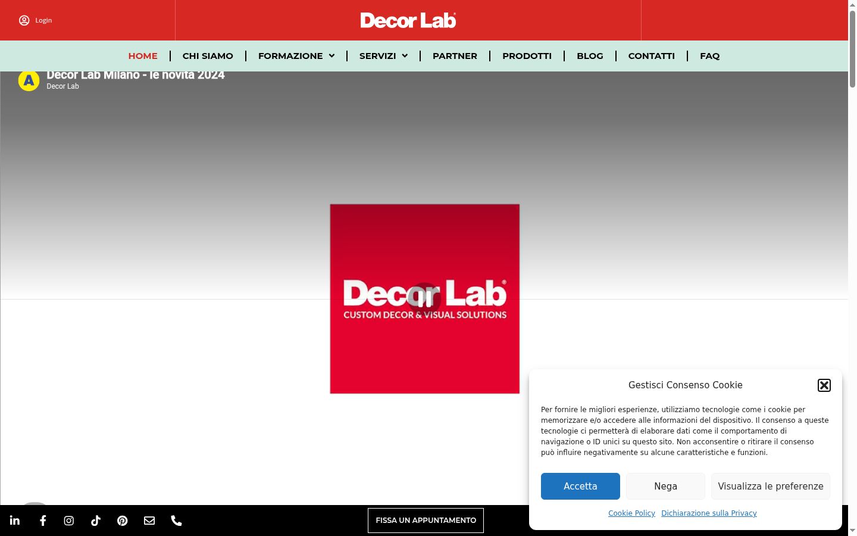Open the FAQ menu item
857x536 pixels.
point(710,56)
